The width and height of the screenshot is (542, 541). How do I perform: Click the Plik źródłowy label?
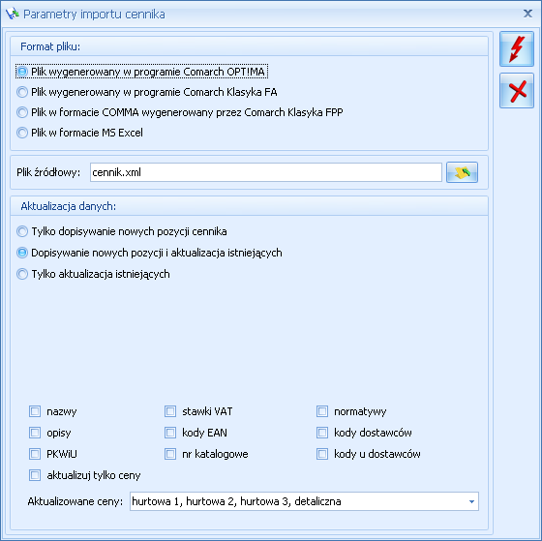48,172
